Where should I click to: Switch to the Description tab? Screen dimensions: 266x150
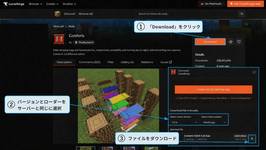[64, 62]
